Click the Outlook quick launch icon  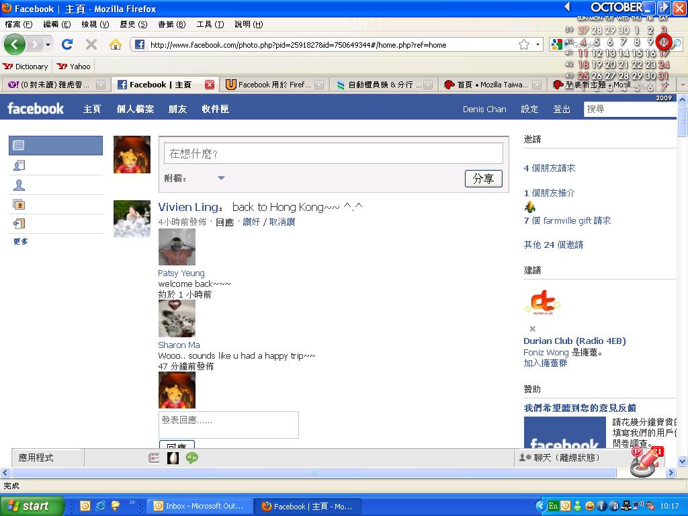click(x=85, y=506)
